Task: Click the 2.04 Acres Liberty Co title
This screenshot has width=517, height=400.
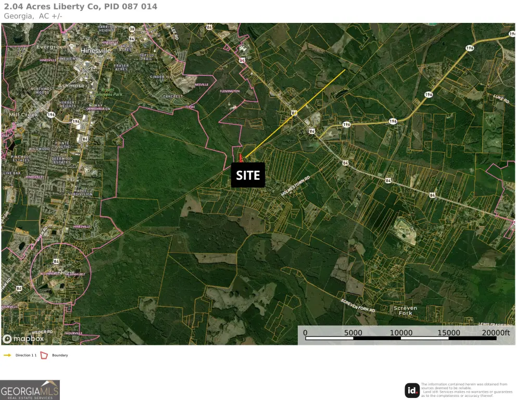Action: click(81, 7)
